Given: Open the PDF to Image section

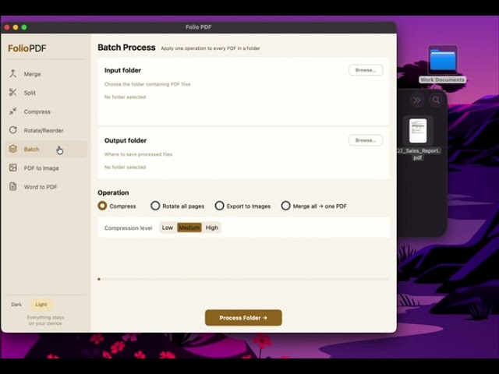Looking at the screenshot, I should coord(41,168).
